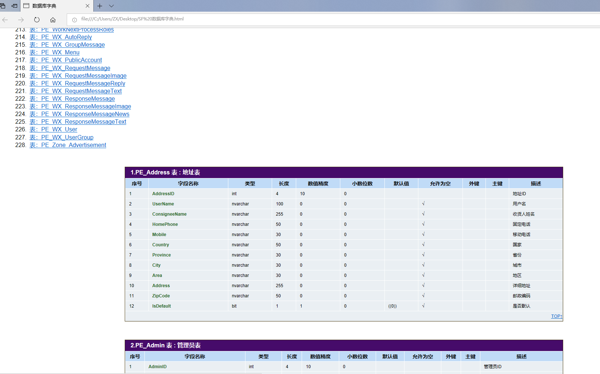Expand the tab preview chevron

pyautogui.click(x=112, y=6)
